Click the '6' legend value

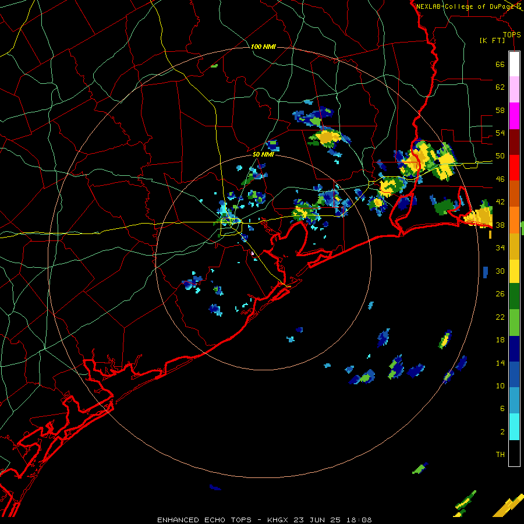[x=502, y=409]
